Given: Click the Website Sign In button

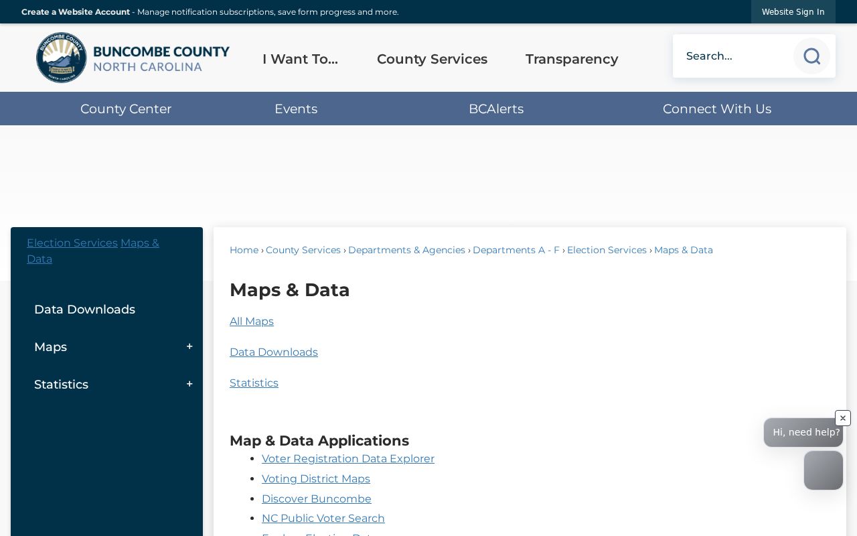Looking at the screenshot, I should pos(793,12).
